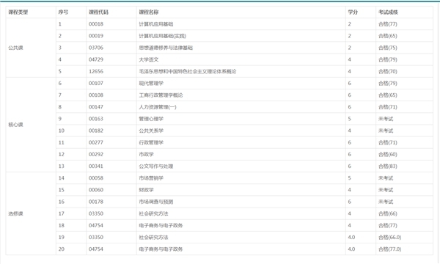Click 未考试 status for 市场营销学
This screenshot has width=440, height=264.
pos(386,178)
